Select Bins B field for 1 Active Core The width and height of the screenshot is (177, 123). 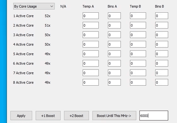162,16
